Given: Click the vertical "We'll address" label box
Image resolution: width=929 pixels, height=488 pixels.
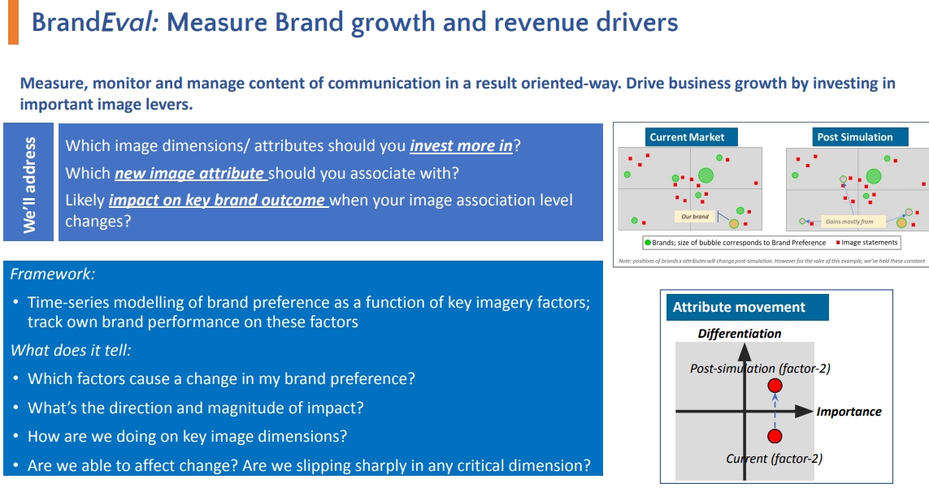Looking at the screenshot, I should click(x=28, y=182).
